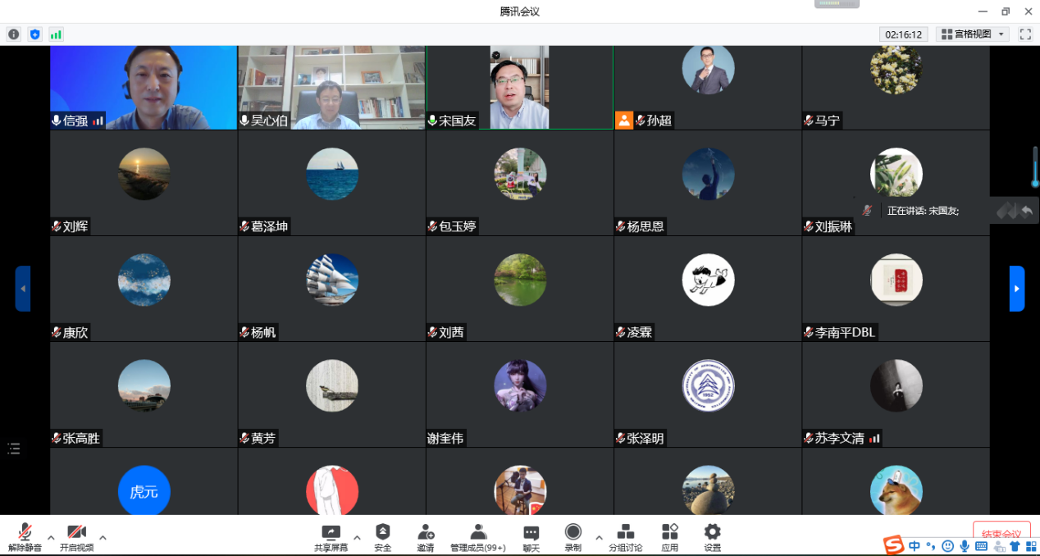This screenshot has width=1040, height=556.
Task: Click the Sogou voice input microphone
Action: pos(965,546)
